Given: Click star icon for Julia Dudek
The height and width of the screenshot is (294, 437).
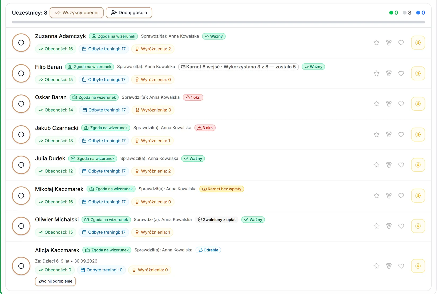Looking at the screenshot, I should [376, 165].
